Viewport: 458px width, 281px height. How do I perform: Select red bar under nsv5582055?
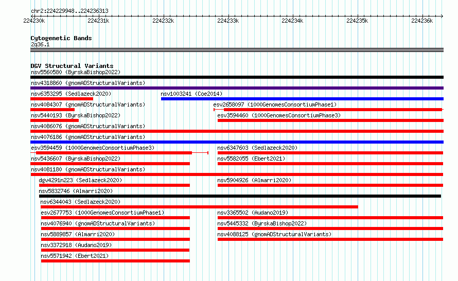coord(330,164)
